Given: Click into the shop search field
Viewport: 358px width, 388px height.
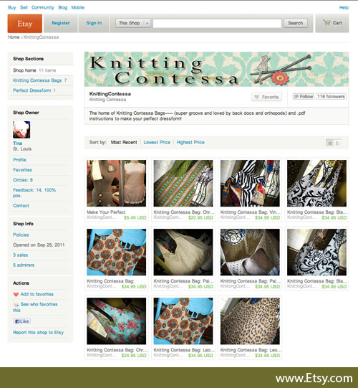Looking at the screenshot, I should coord(217,23).
